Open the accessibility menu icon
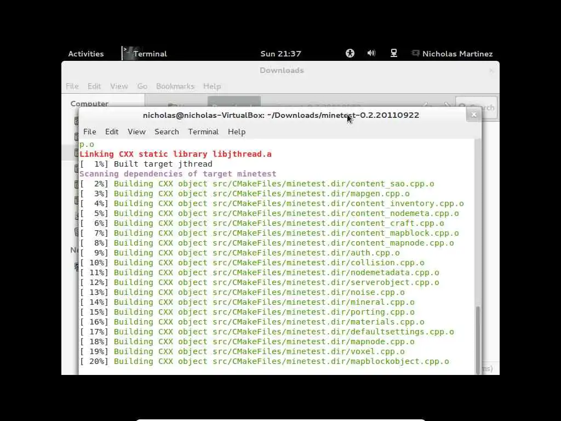561x421 pixels. click(x=350, y=53)
